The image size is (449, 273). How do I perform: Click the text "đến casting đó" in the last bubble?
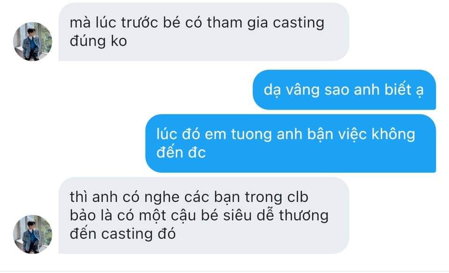point(123,234)
